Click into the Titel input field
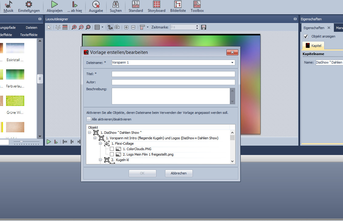The image size is (343, 221). [173, 74]
